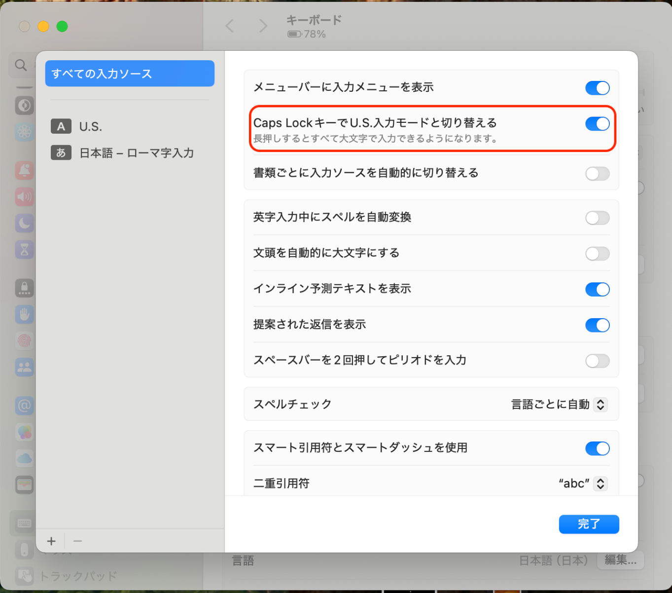Screen dimensions: 672x593
Task: Click the forward chevron in window header
Action: (x=263, y=26)
